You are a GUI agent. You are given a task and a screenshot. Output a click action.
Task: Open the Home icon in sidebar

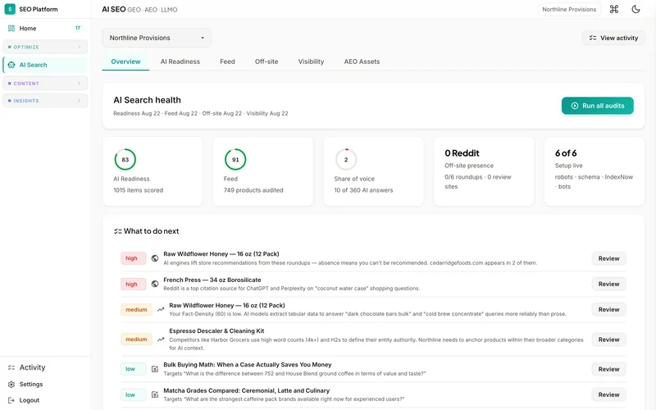(x=11, y=29)
